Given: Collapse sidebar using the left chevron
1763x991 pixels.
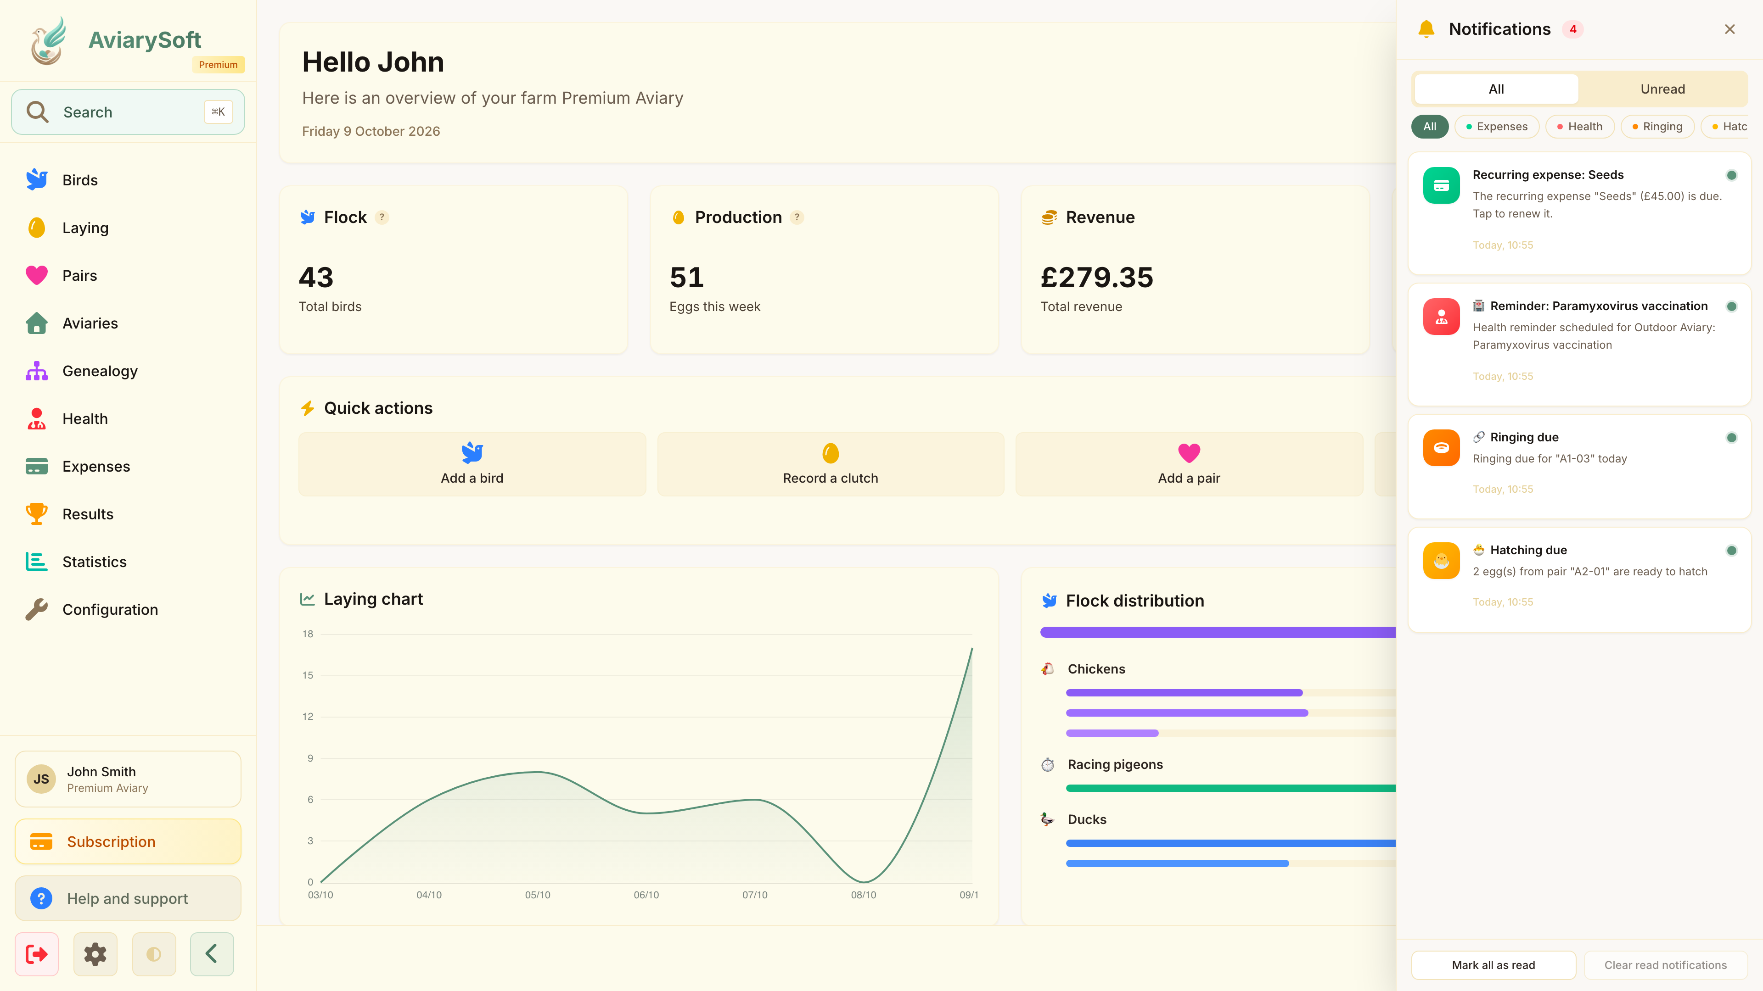Looking at the screenshot, I should click(212, 953).
